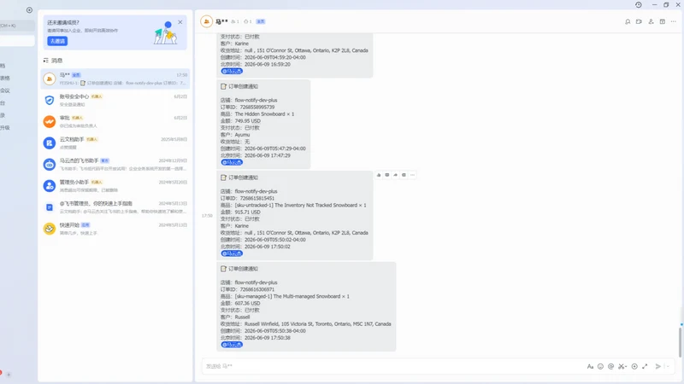Open the message filter list icon

click(46, 61)
